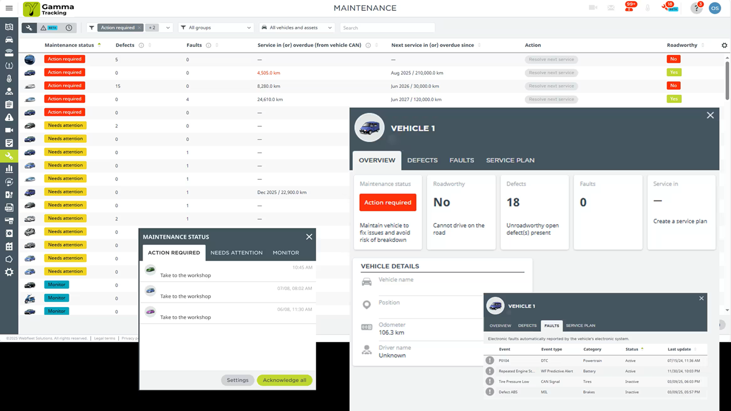Switch to the warning triangle BETA view
The height and width of the screenshot is (411, 731).
pyautogui.click(x=49, y=28)
